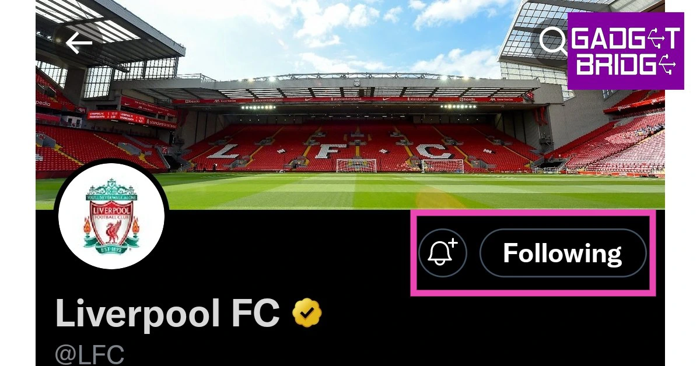Open the Liverpool crest profile picture
Viewport: 700px width, 366px height.
pyautogui.click(x=111, y=216)
